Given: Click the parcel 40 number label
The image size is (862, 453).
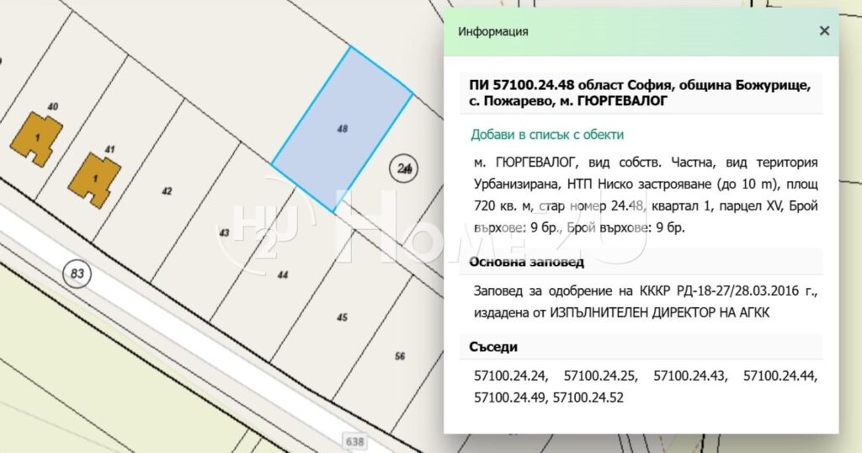Looking at the screenshot, I should pos(53,107).
